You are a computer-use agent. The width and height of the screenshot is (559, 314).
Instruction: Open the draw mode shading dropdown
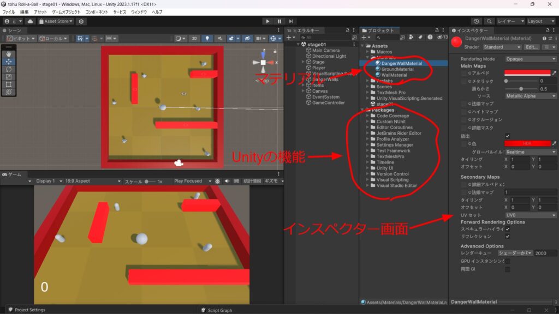pos(180,39)
